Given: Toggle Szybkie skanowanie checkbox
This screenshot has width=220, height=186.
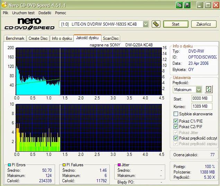Looking at the screenshot, I should (176, 114).
